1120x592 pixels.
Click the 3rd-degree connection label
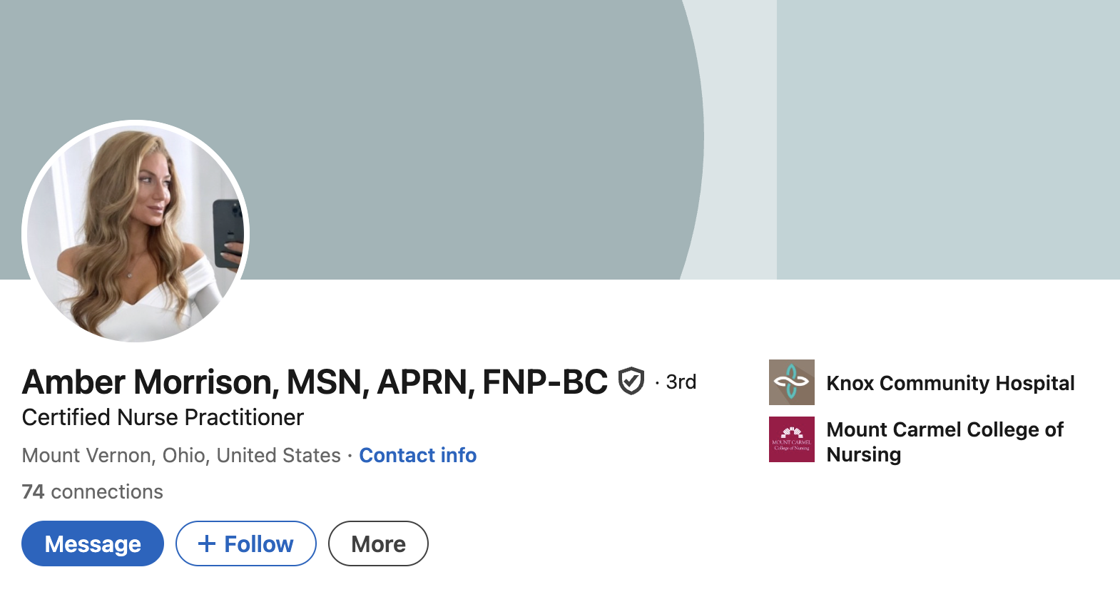[x=681, y=382]
